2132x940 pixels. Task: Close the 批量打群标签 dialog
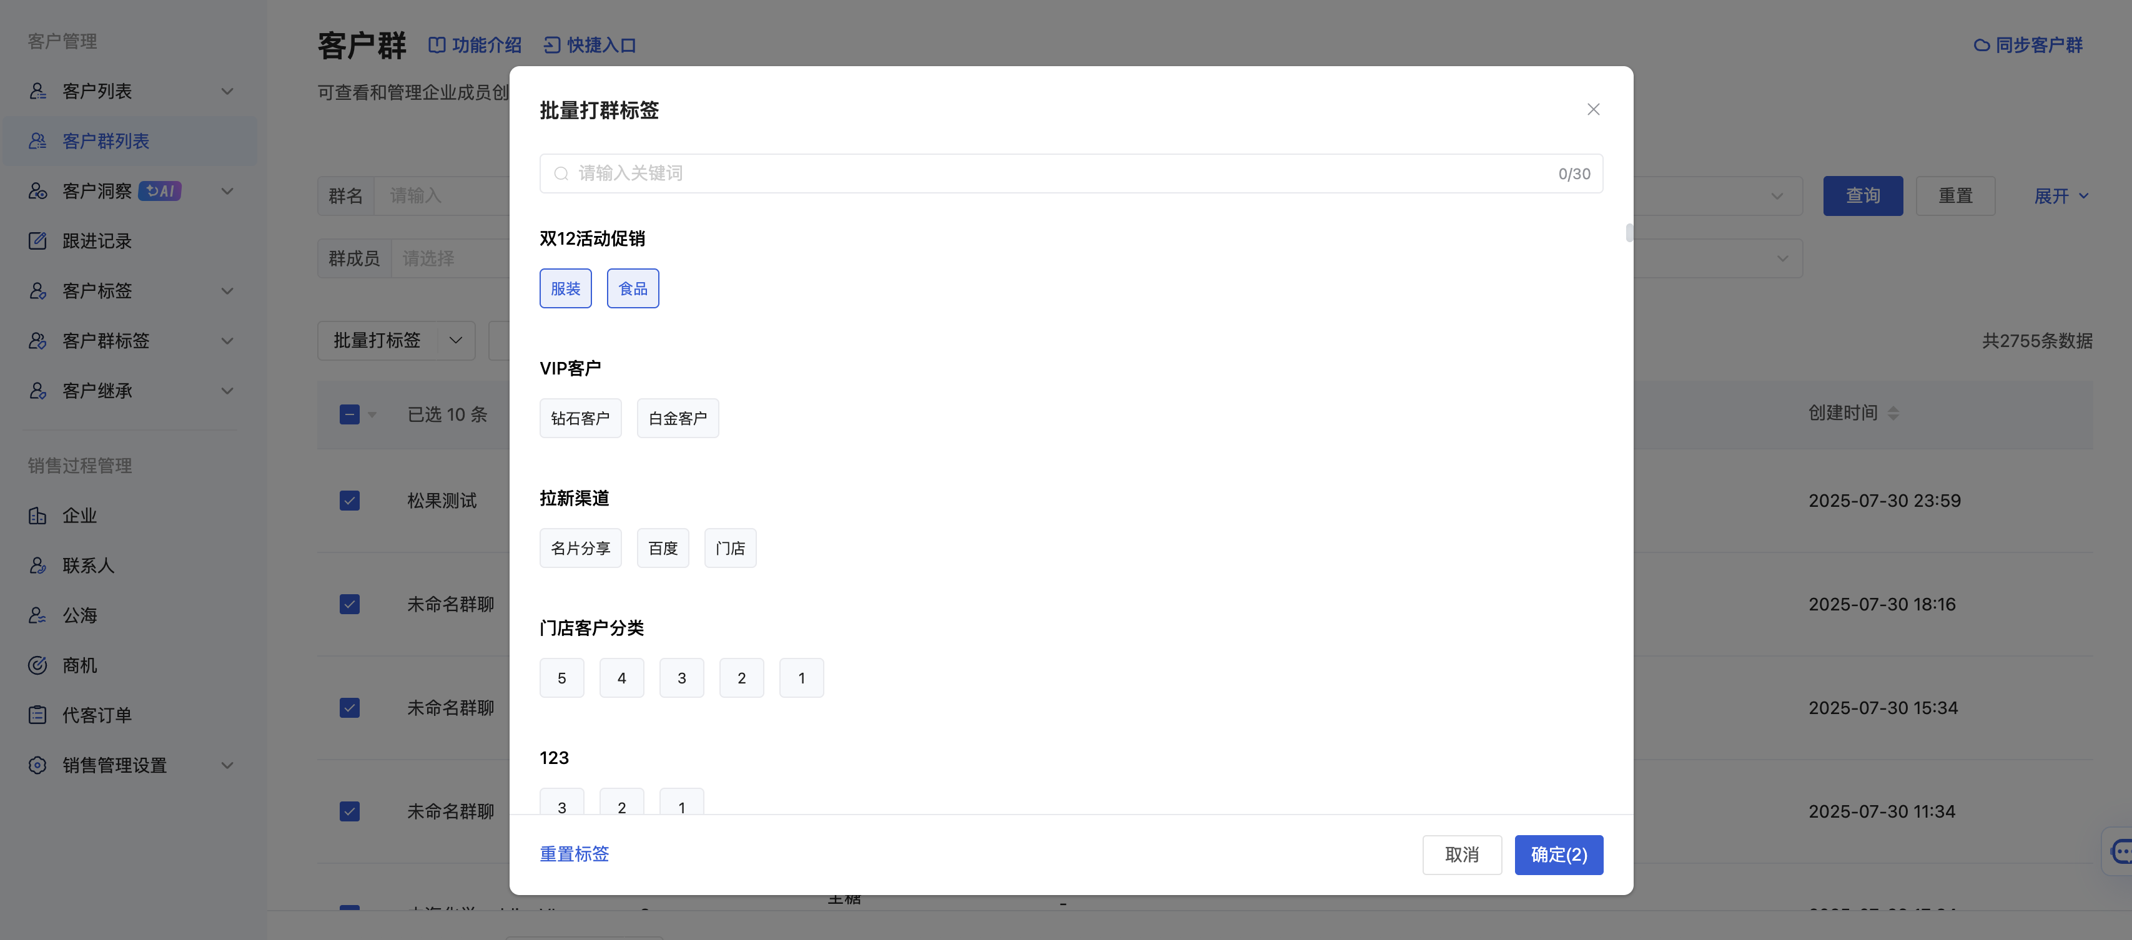click(1593, 109)
